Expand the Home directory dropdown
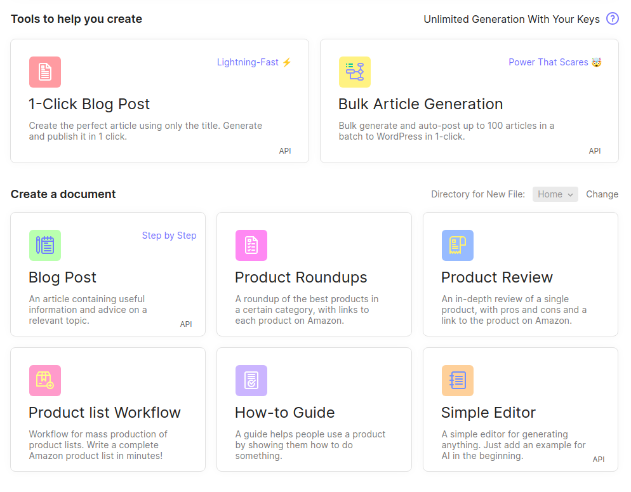Image resolution: width=631 pixels, height=492 pixels. point(555,194)
